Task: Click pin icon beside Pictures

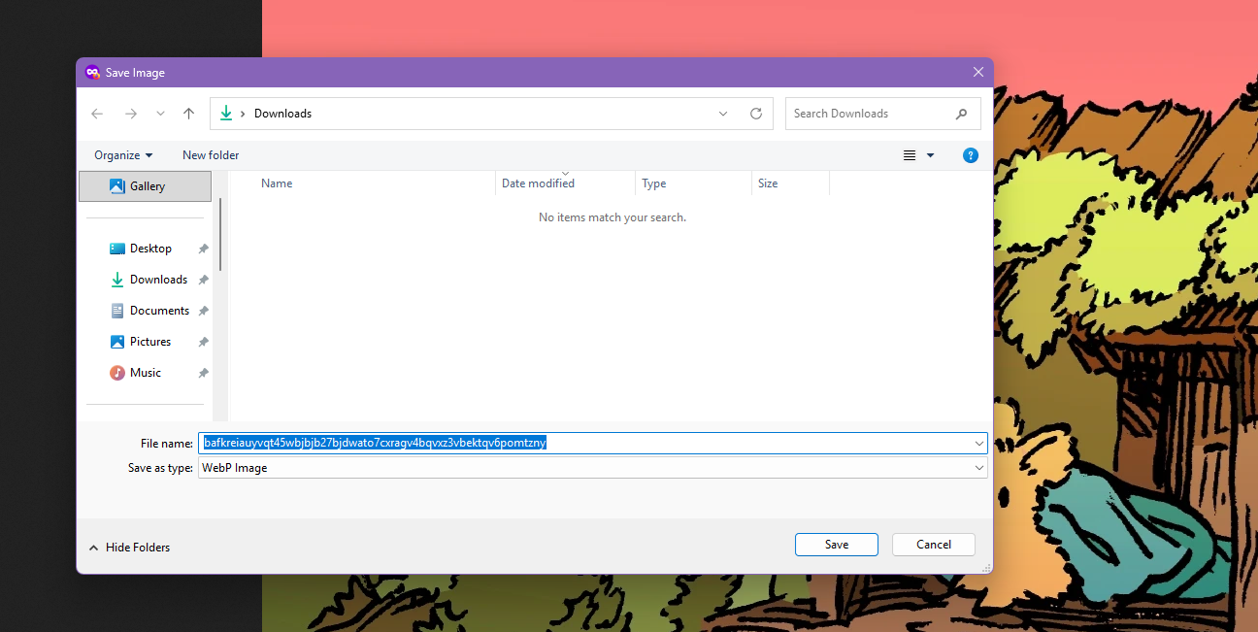Action: 203,343
